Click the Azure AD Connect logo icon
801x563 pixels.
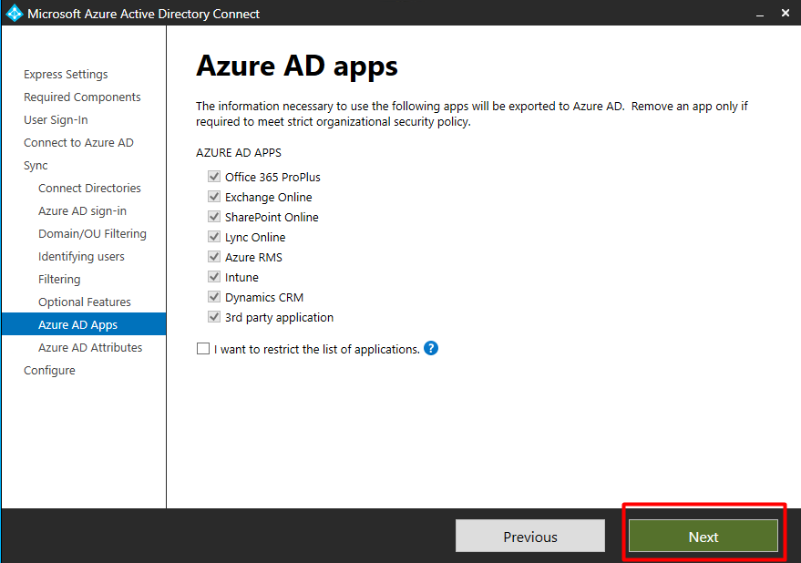14,14
